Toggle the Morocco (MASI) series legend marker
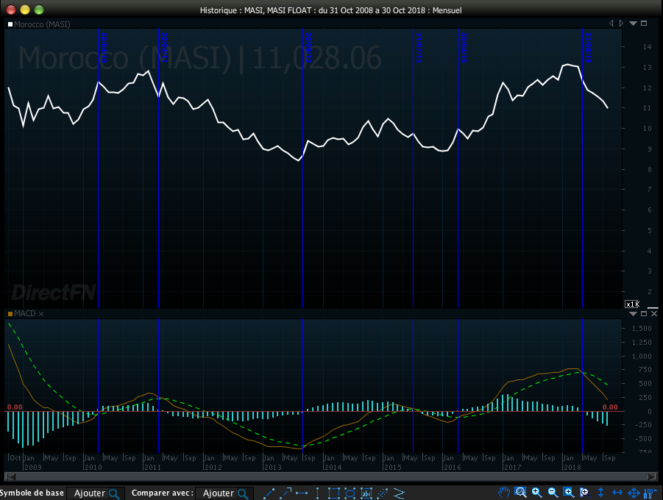The height and width of the screenshot is (500, 663). [10, 24]
